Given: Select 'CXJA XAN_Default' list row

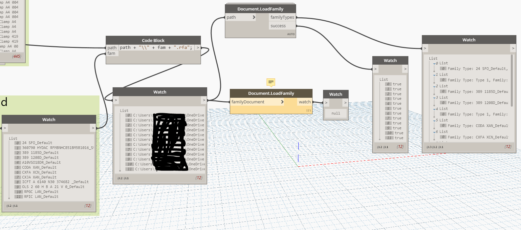Looking at the screenshot, I should pos(39,177).
